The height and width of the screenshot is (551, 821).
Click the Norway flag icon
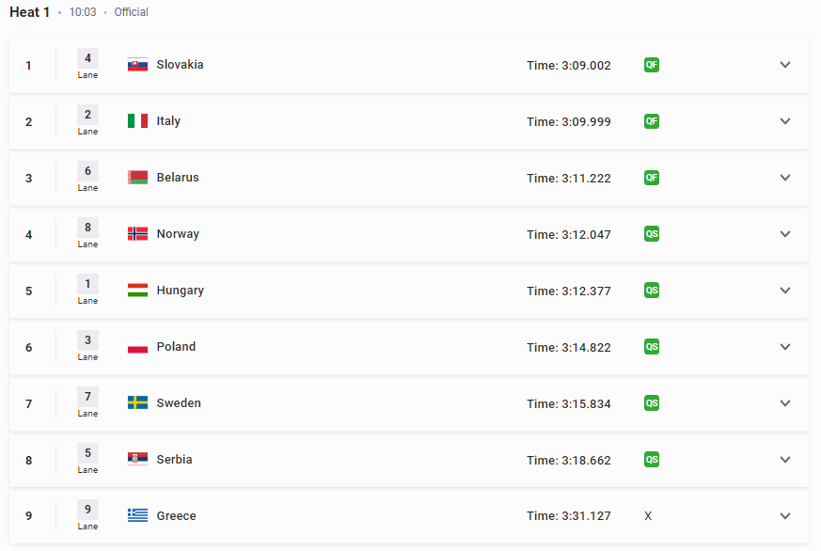click(x=137, y=234)
